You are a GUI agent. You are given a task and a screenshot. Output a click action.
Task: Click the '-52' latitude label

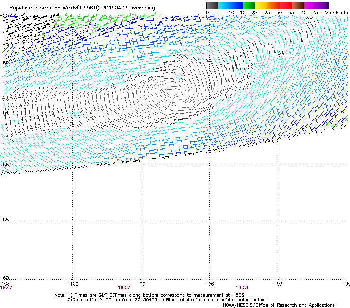point(4,63)
